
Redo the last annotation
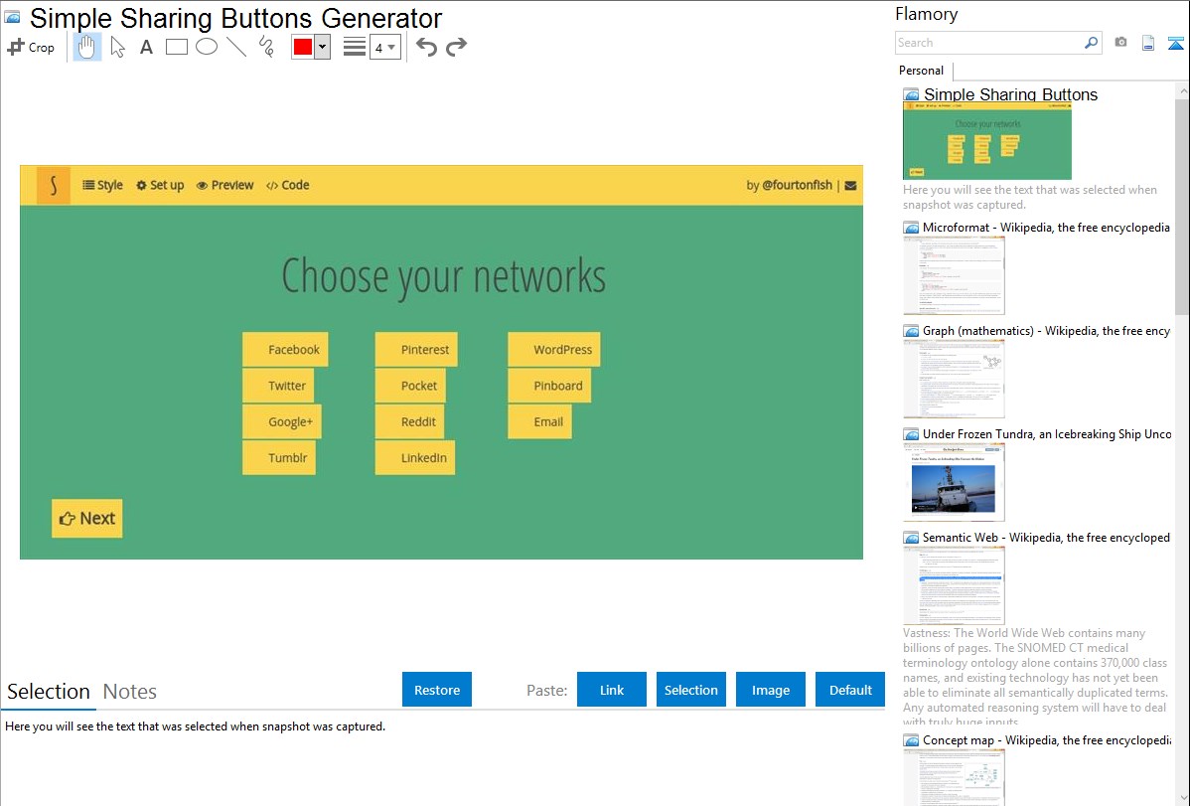(x=456, y=47)
